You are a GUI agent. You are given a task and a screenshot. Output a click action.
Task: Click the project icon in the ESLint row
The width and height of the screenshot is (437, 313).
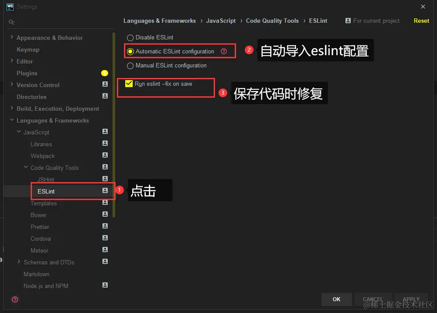pyautogui.click(x=105, y=190)
